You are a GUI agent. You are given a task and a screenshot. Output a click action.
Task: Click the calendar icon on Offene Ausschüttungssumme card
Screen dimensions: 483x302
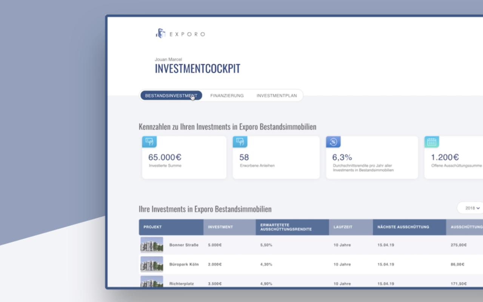click(x=432, y=142)
